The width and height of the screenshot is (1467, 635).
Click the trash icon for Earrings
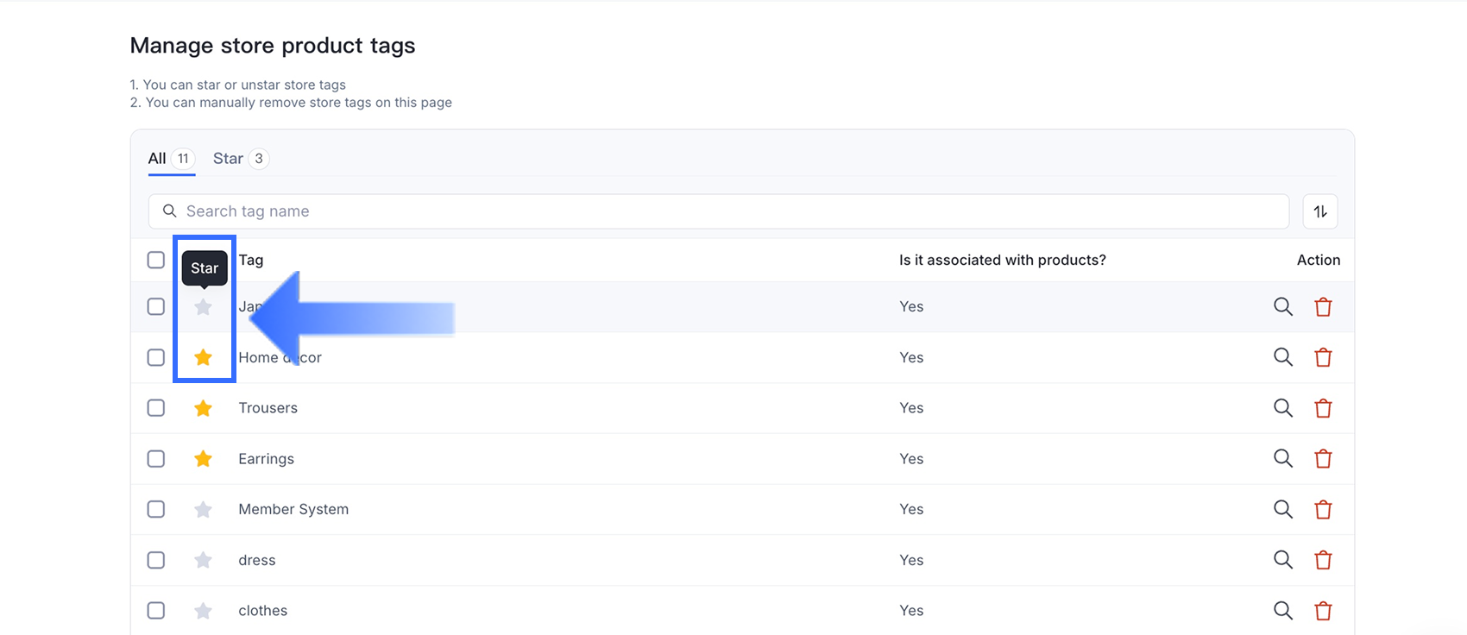(x=1323, y=459)
